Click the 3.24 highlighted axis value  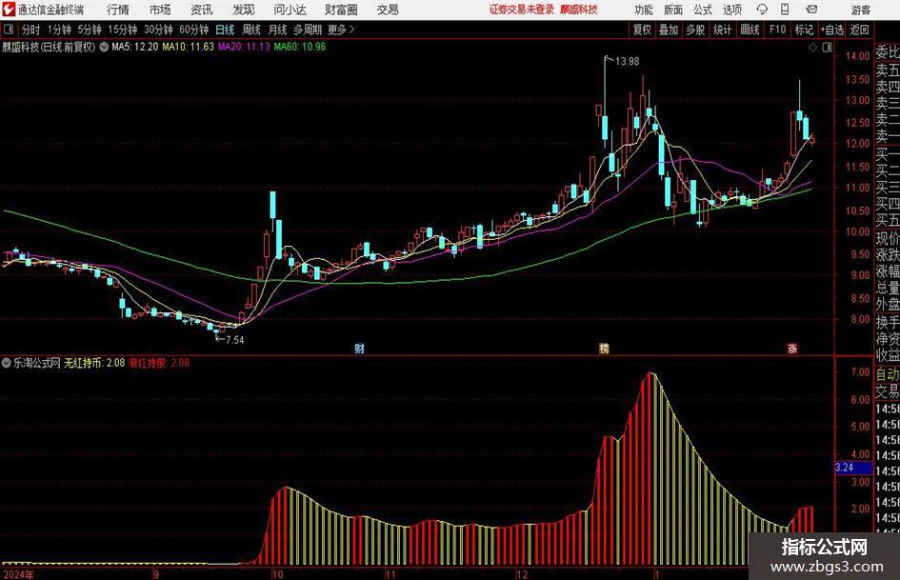click(x=853, y=468)
